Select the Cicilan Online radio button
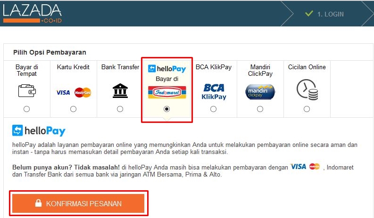 point(307,109)
